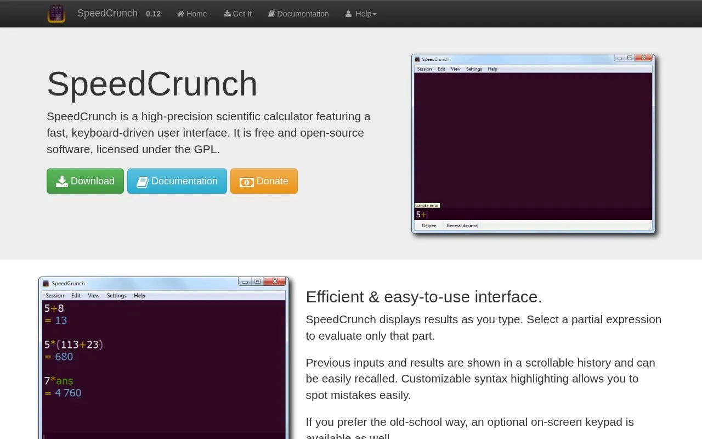Click the 0.12 version label
This screenshot has height=439, width=702.
tap(153, 14)
